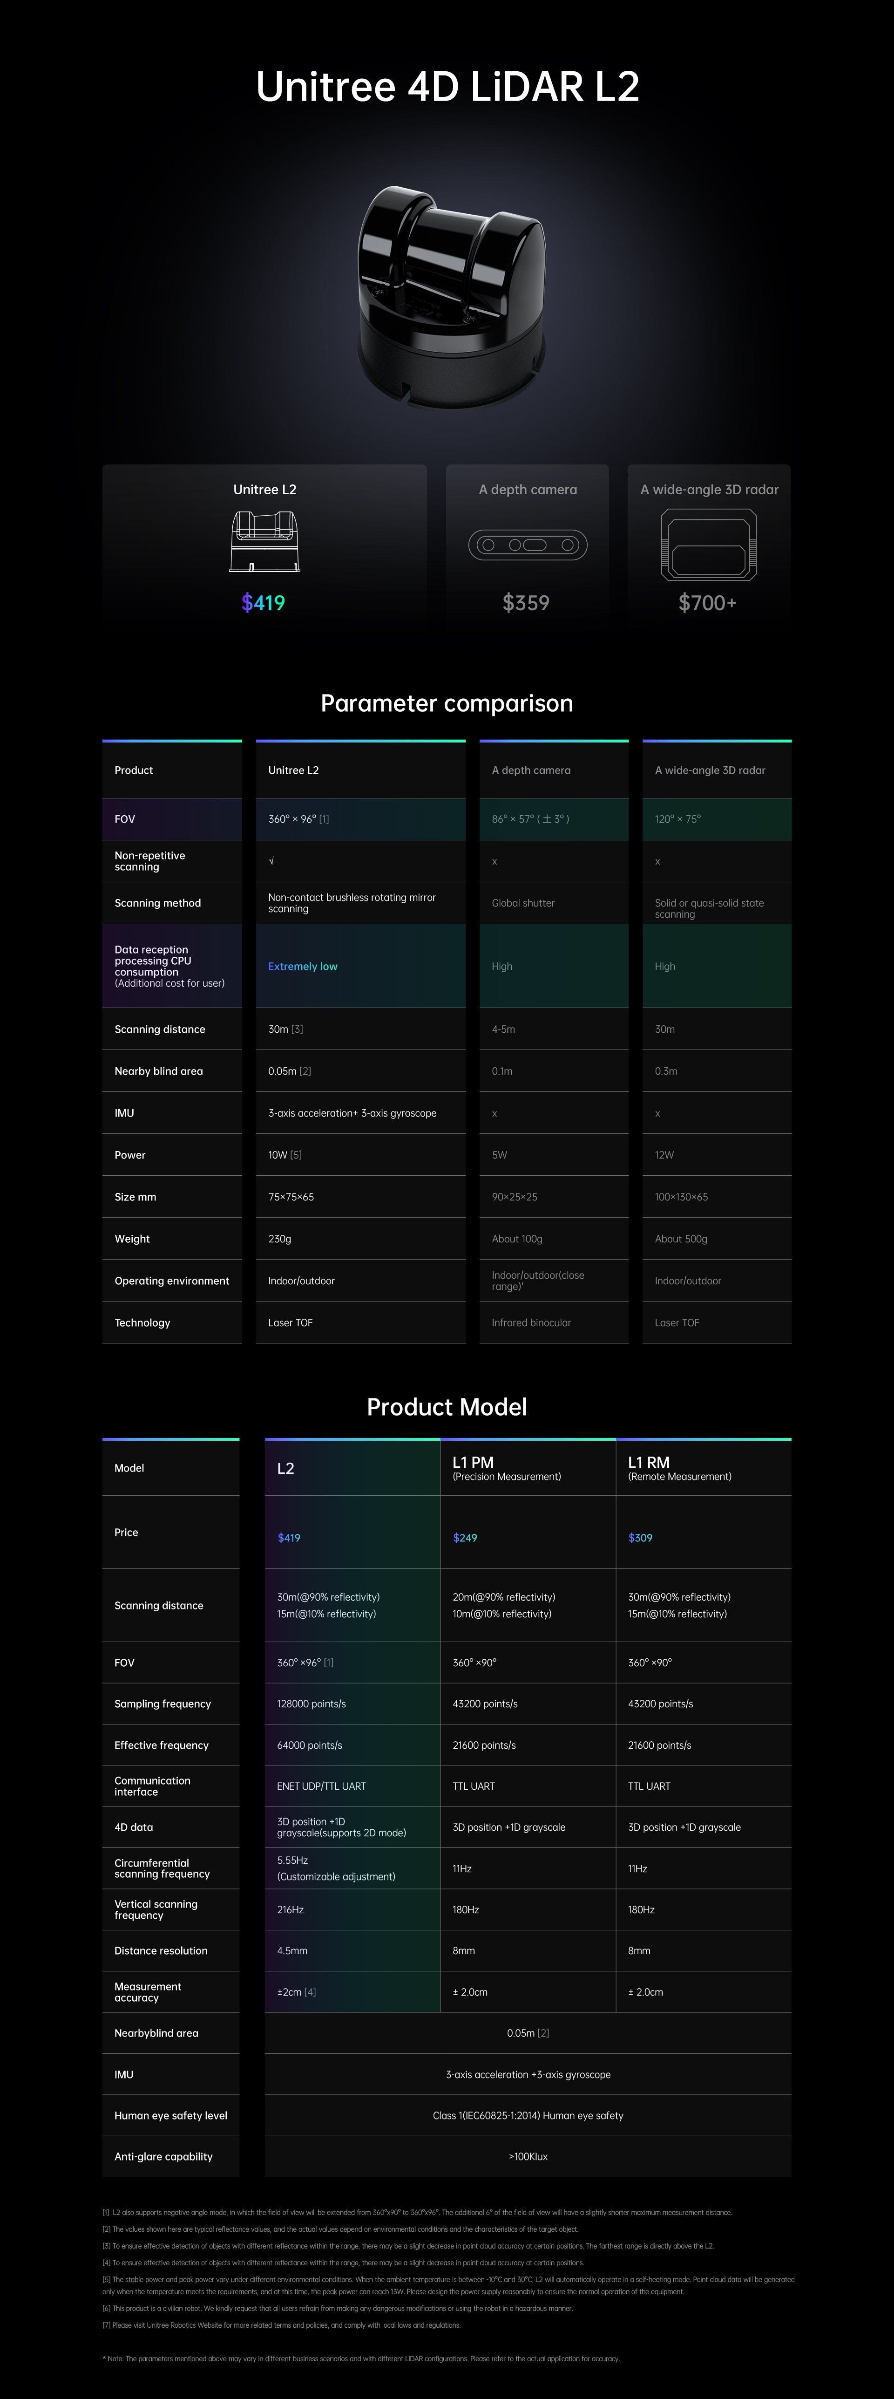Image resolution: width=894 pixels, height=2399 pixels.
Task: Click the $249 price for L1 PM
Action: pos(465,1538)
